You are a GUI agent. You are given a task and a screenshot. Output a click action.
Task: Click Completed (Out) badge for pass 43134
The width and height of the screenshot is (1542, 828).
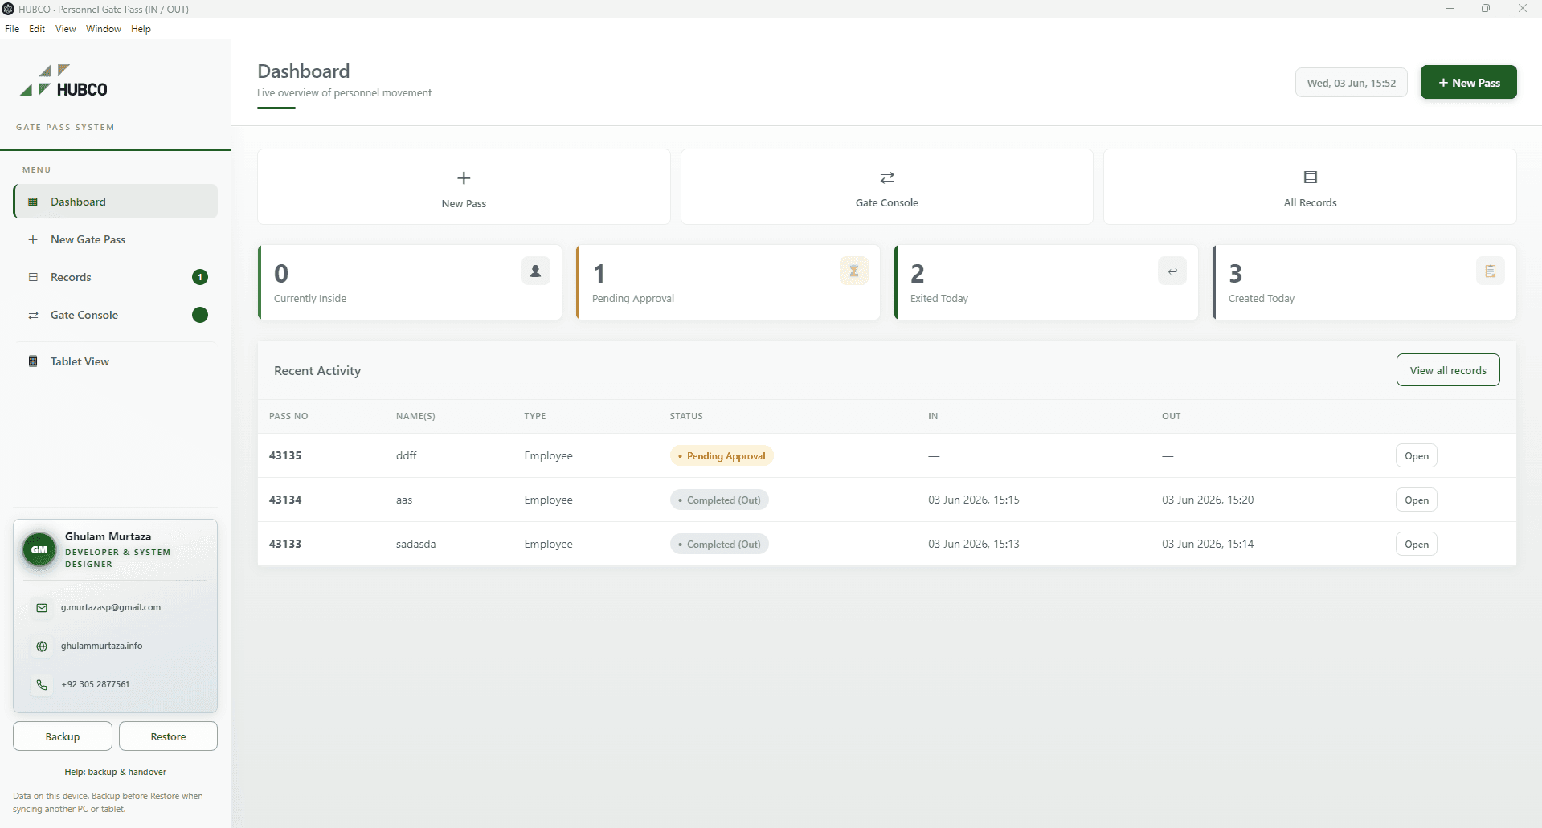[x=719, y=500]
